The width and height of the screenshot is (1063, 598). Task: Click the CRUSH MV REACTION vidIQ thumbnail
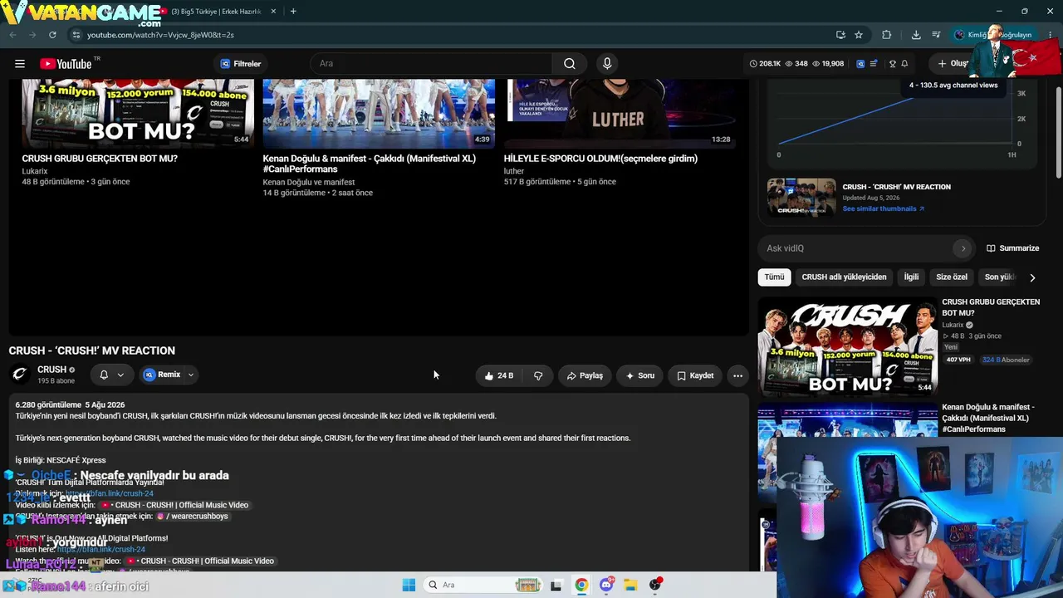(x=801, y=198)
